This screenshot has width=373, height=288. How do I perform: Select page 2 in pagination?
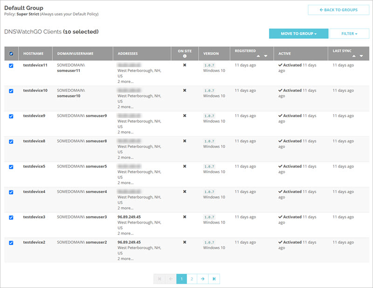(192, 279)
